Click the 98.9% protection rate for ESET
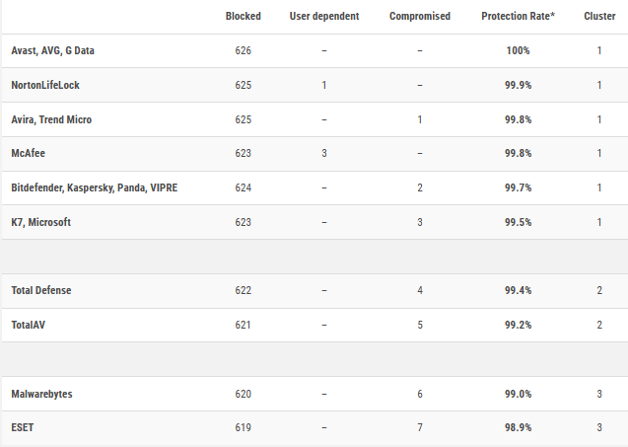The height and width of the screenshot is (447, 628). click(x=519, y=428)
